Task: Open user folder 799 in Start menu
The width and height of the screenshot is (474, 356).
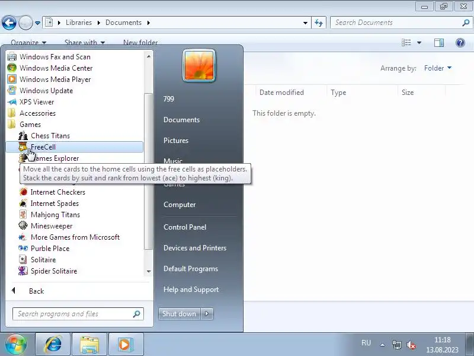Action: pos(169,99)
